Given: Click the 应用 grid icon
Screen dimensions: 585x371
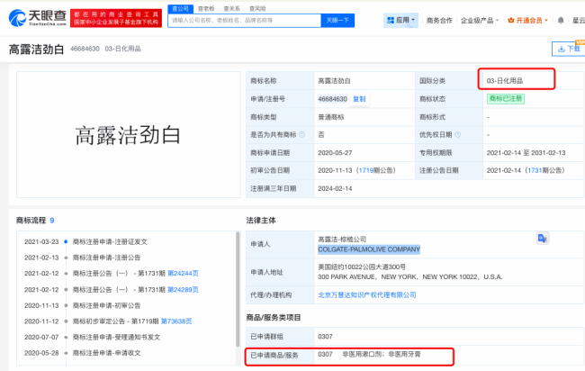Looking at the screenshot, I should click(x=391, y=20).
